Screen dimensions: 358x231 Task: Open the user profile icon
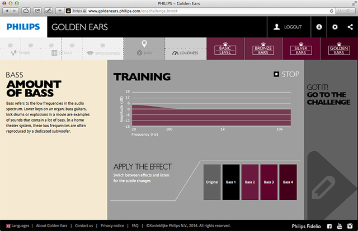(319, 27)
